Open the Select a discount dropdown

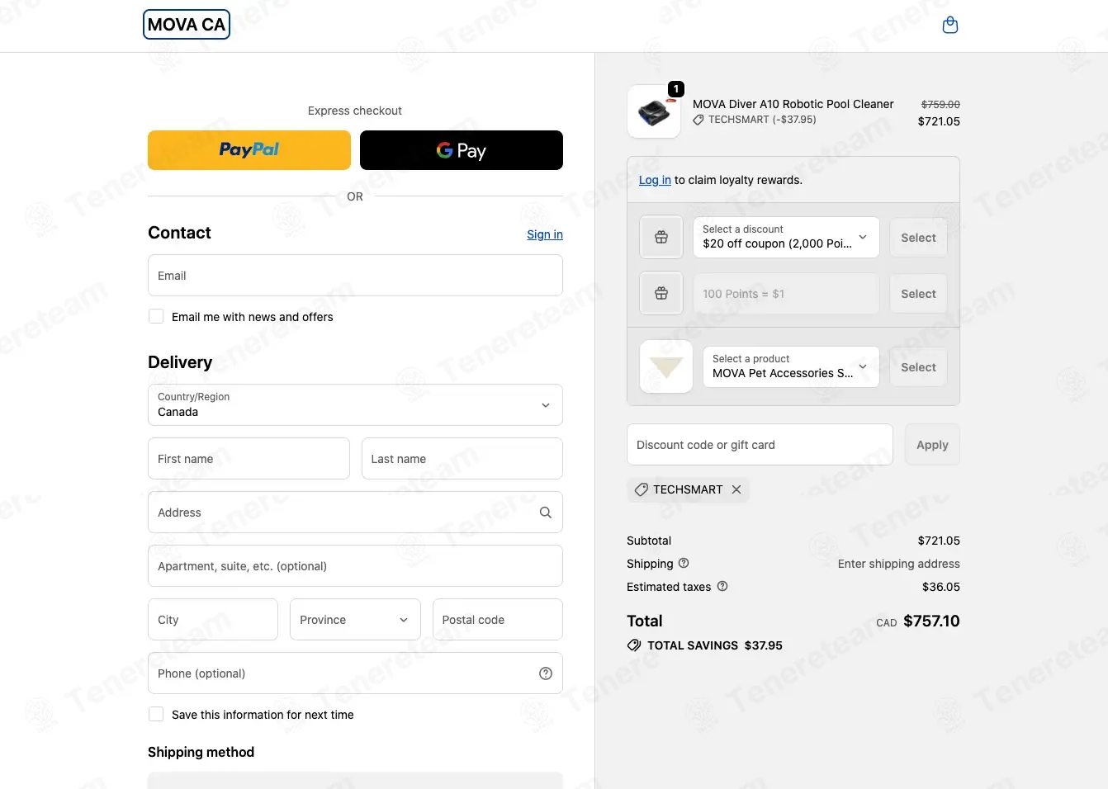pyautogui.click(x=786, y=238)
